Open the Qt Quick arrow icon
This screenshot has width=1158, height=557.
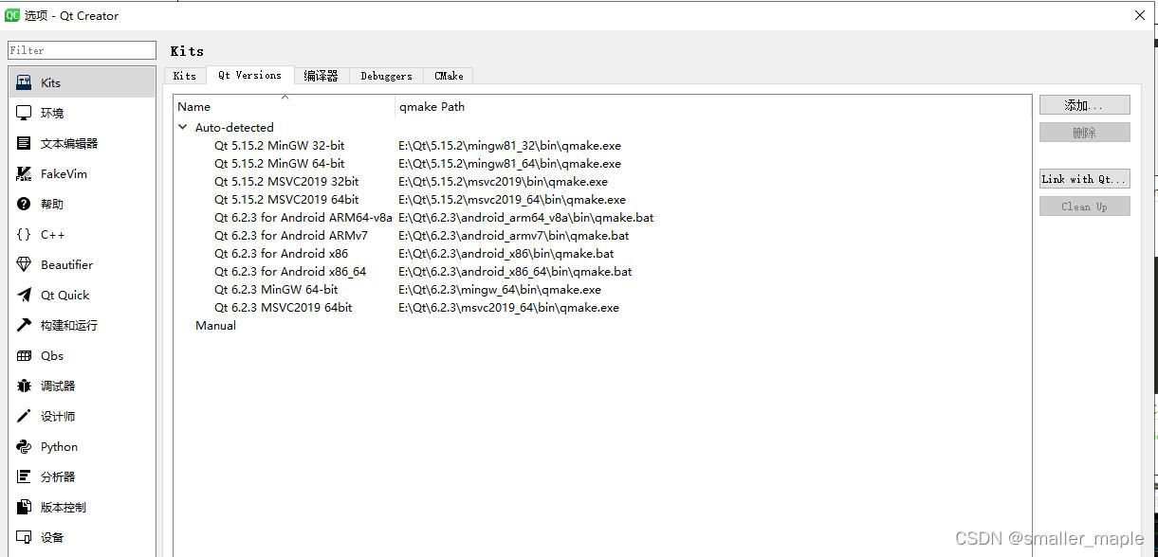[24, 295]
